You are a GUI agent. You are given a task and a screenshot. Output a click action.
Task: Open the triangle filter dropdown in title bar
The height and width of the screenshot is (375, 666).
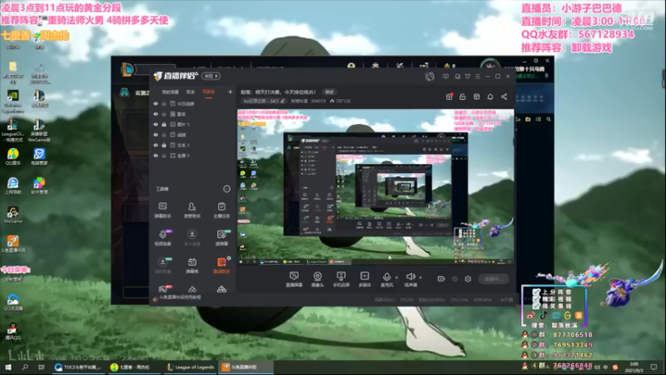pyautogui.click(x=468, y=77)
